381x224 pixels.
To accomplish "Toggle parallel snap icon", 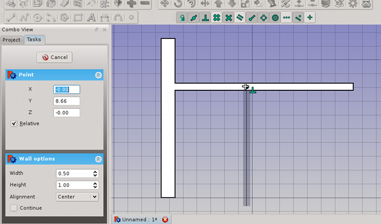I will click(240, 18).
